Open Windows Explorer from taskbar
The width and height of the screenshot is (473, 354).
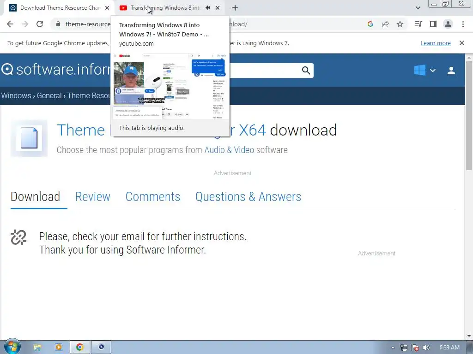click(x=37, y=348)
